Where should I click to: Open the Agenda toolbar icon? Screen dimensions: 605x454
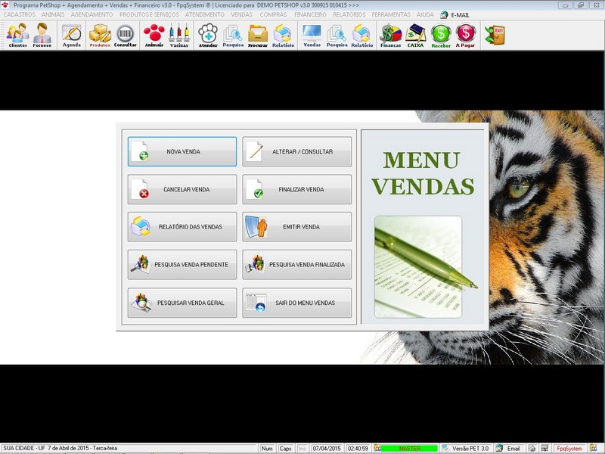click(x=72, y=35)
